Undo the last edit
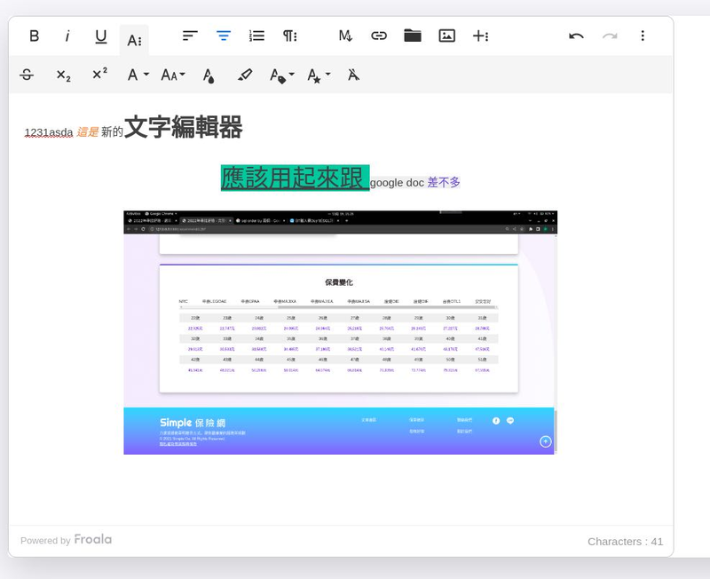Viewport: 710px width, 579px height. [575, 36]
